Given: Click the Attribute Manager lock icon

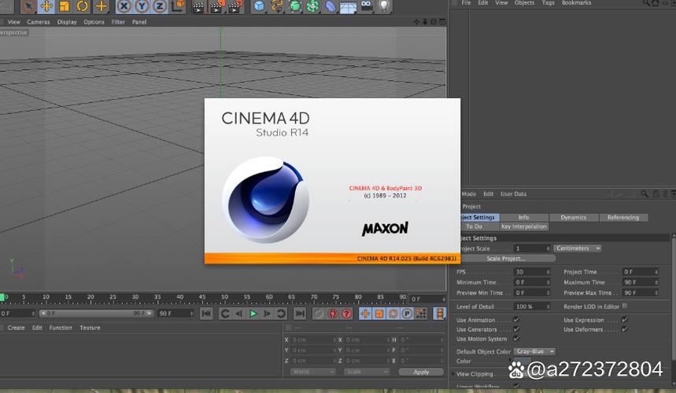Looking at the screenshot, I should pyautogui.click(x=656, y=194).
